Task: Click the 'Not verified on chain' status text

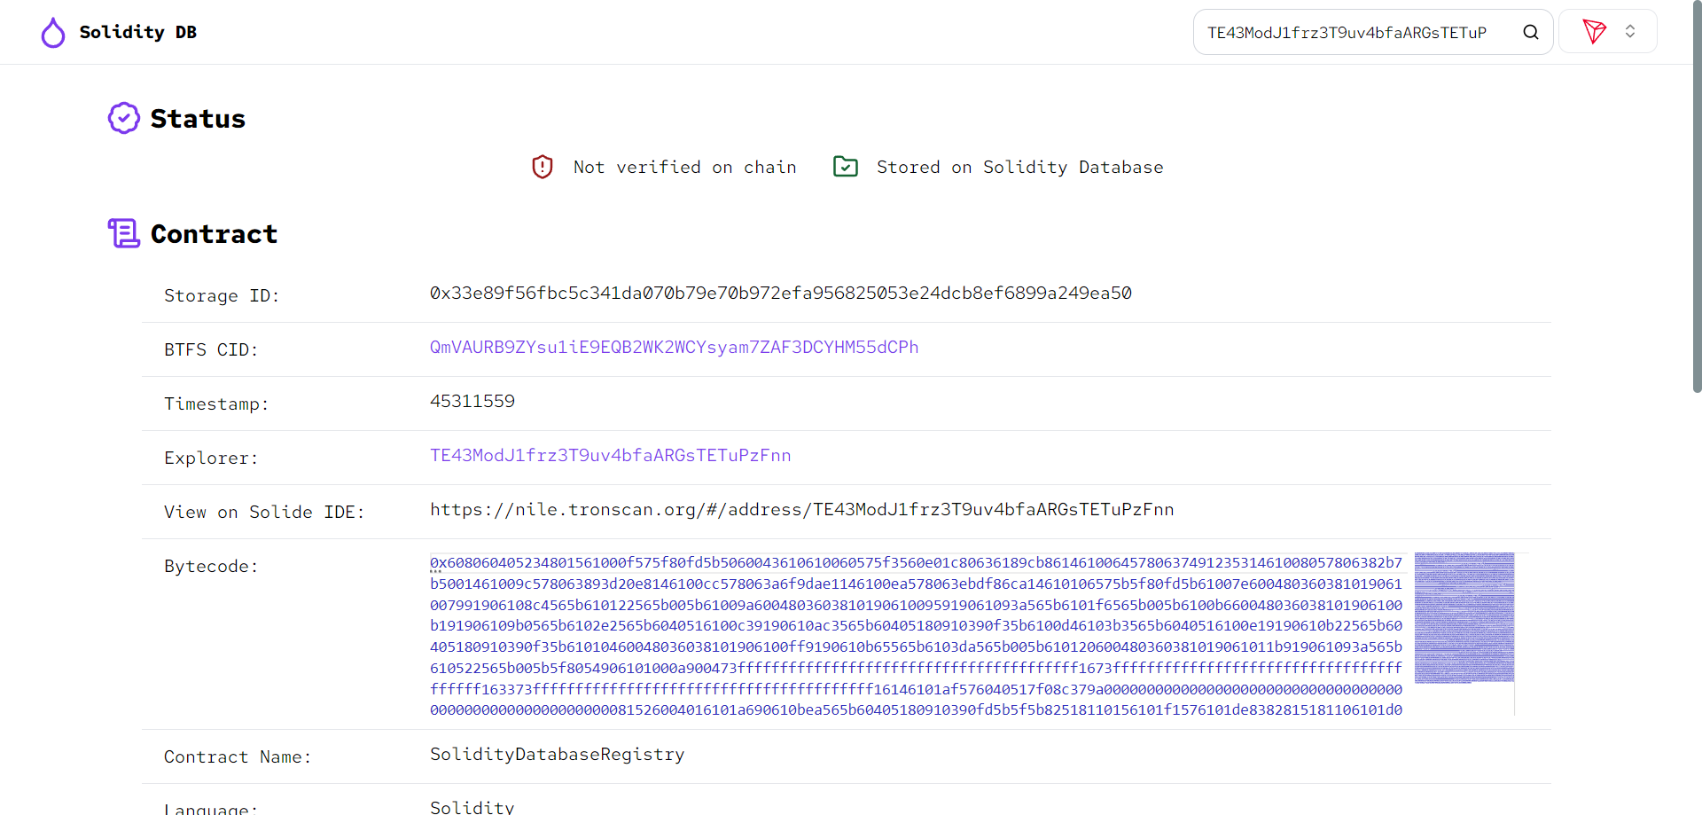Action: click(x=684, y=167)
